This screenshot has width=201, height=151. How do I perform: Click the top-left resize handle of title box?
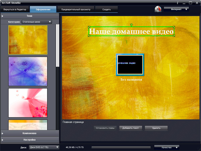tap(89, 27)
